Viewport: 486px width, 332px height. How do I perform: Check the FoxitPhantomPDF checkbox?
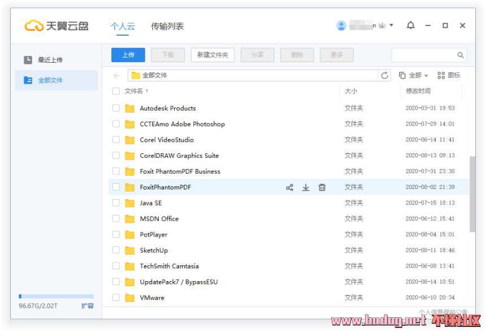tap(116, 187)
